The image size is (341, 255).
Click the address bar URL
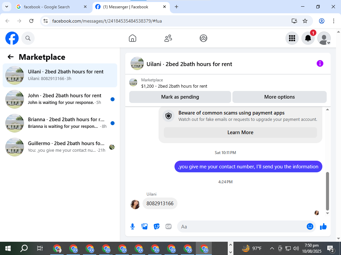(107, 21)
